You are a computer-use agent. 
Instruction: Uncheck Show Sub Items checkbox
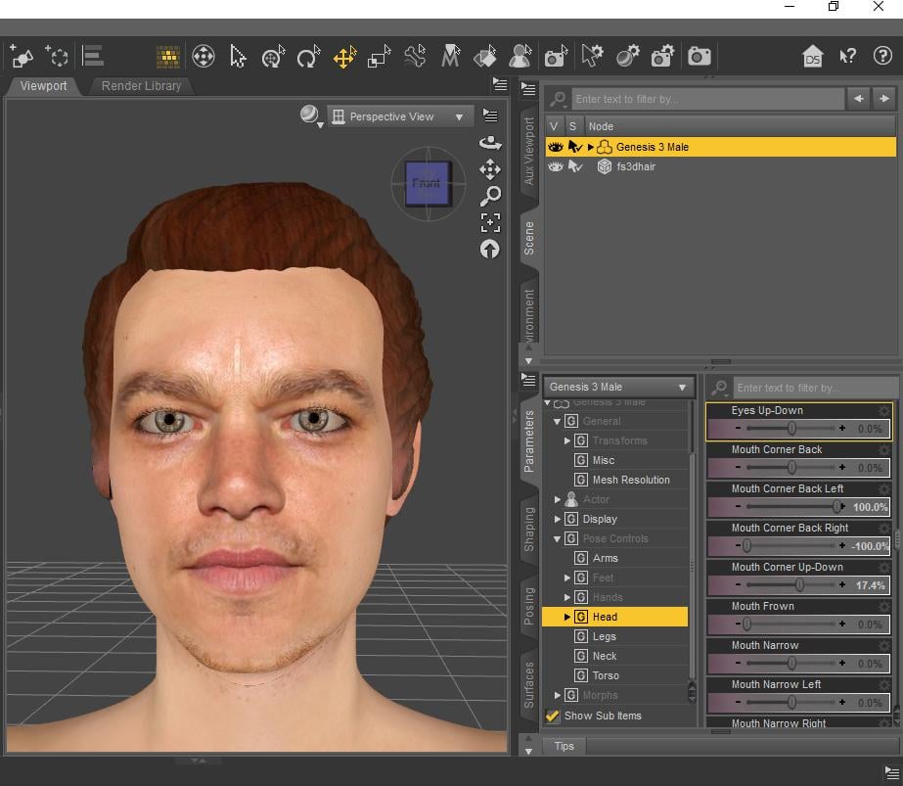[553, 716]
